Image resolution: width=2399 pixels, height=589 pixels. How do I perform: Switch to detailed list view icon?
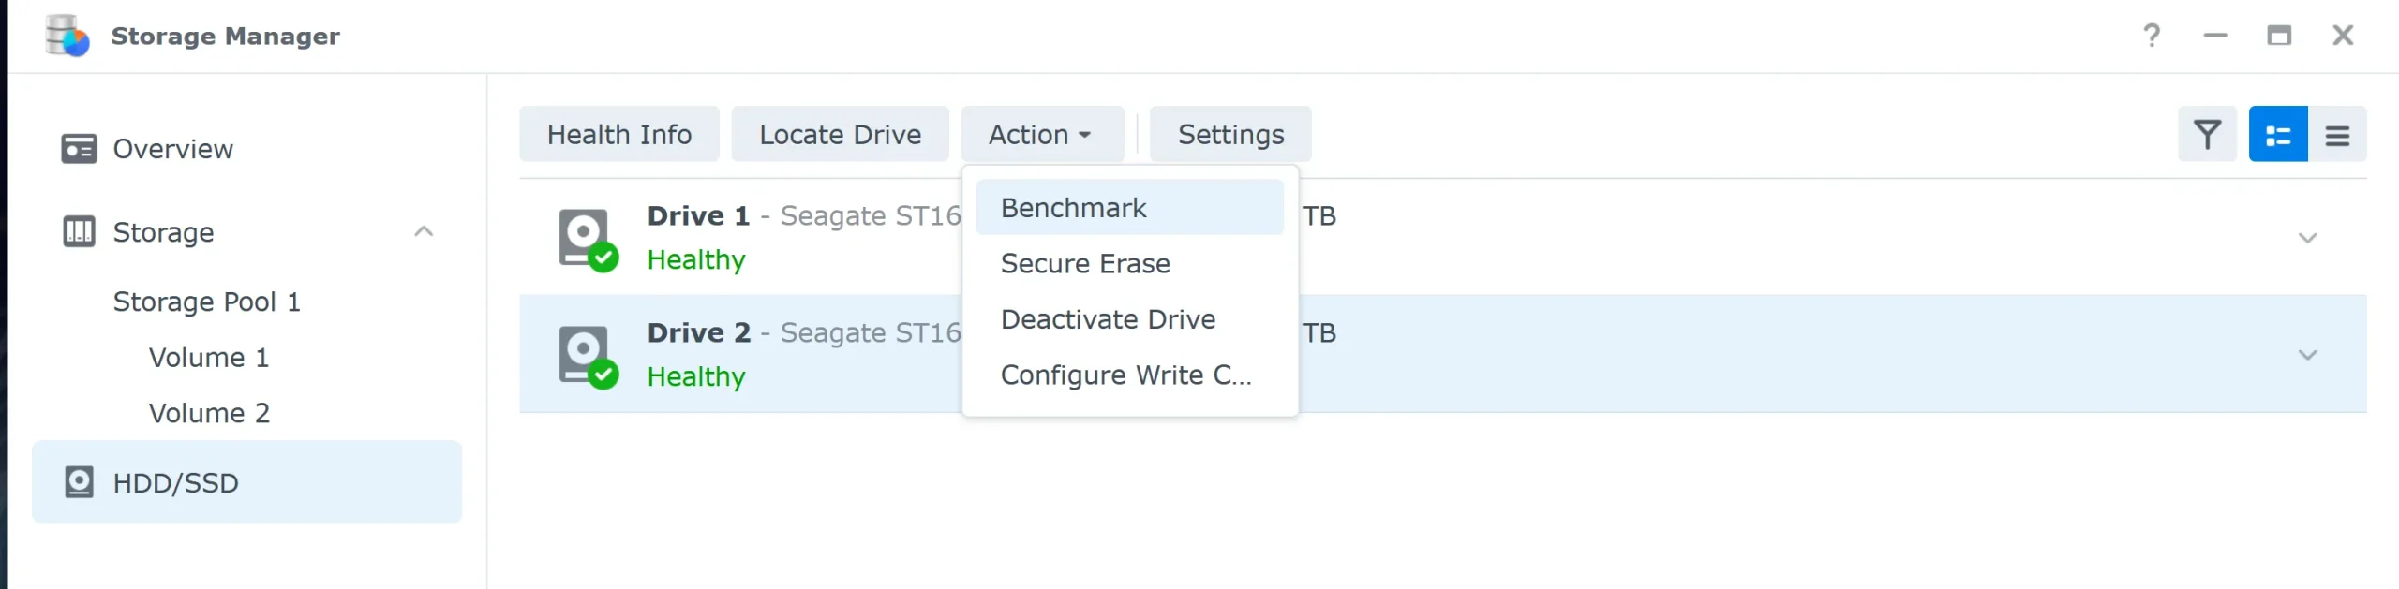2278,135
